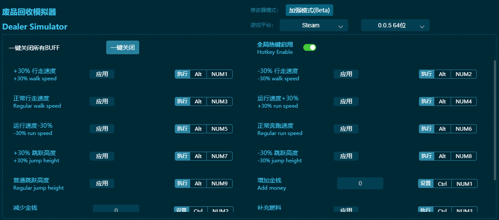The height and width of the screenshot is (220, 499).
Task: Click the 普通跳跃高度 label
Action: tap(31, 180)
